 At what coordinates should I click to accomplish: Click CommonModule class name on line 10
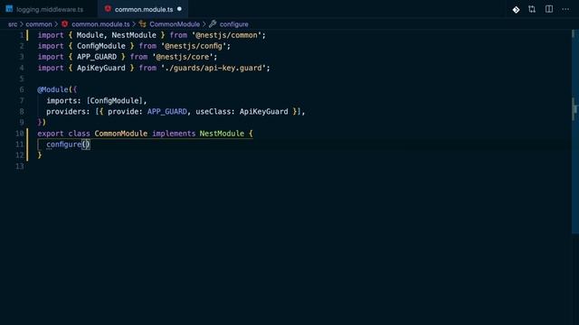point(120,134)
